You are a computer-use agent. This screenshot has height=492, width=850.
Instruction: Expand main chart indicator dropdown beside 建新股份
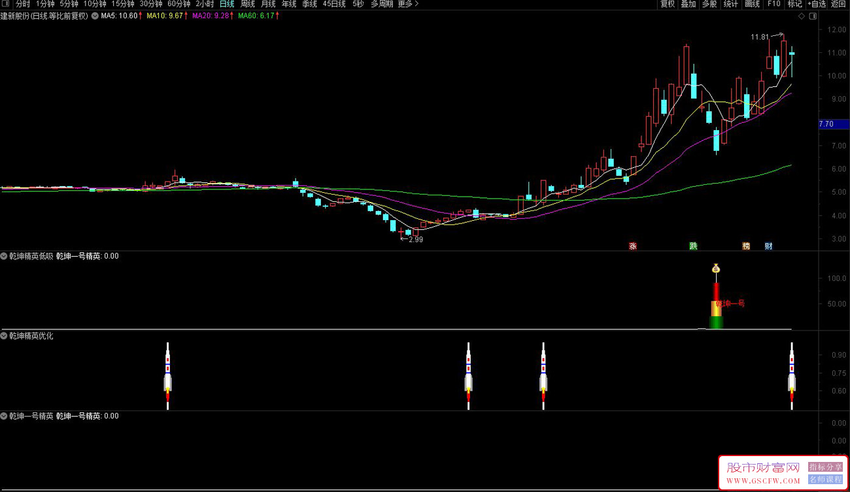coord(95,16)
